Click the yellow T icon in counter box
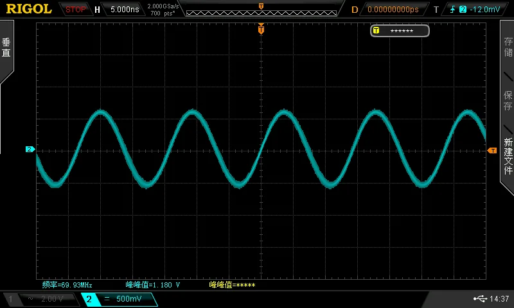Screen dimensions: 514x308 click(376, 30)
